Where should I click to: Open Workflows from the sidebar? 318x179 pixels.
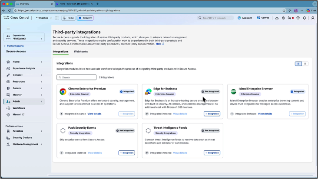point(19,108)
